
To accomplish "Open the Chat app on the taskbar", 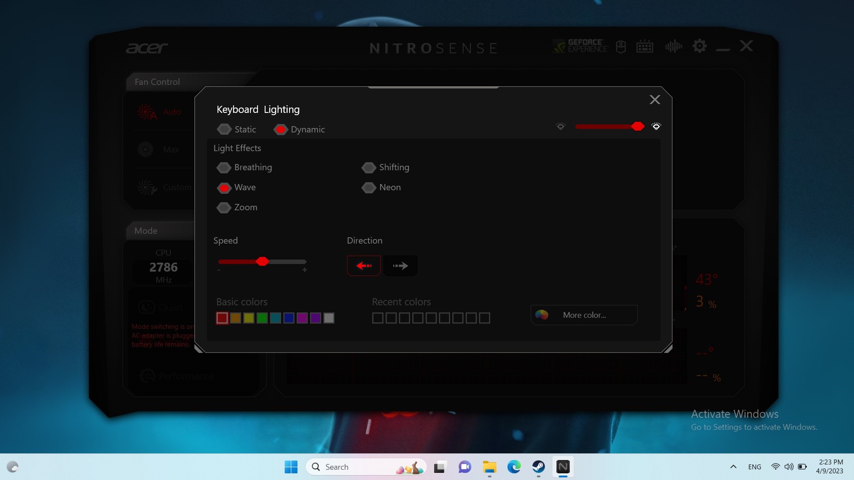I will [464, 467].
